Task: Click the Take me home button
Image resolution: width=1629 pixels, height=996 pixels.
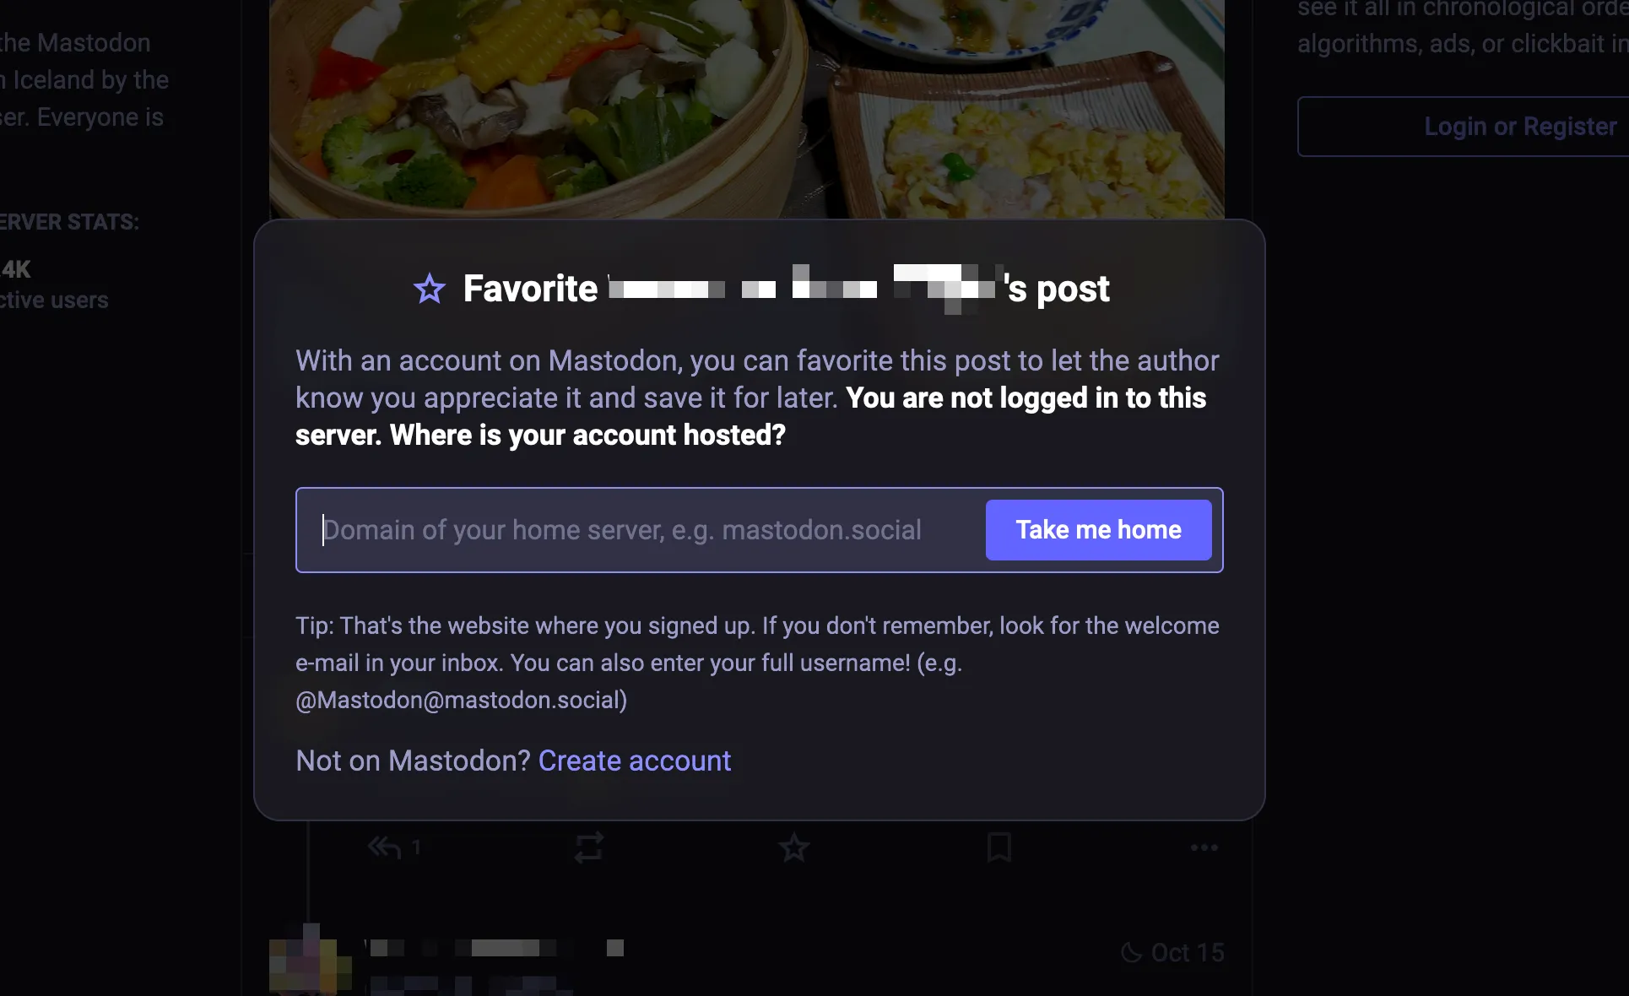Action: coord(1098,529)
